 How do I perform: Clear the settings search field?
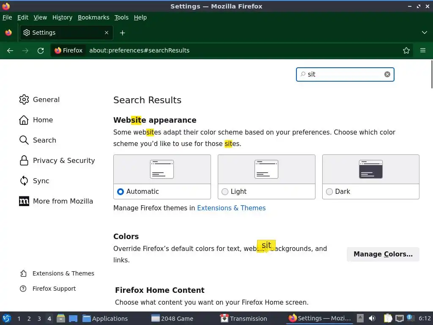(x=387, y=74)
